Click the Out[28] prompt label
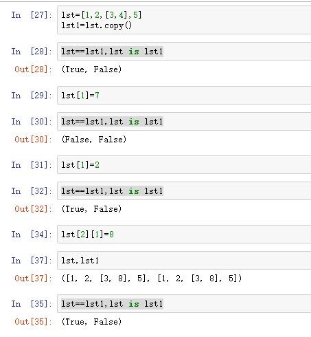311x337 pixels. [33, 69]
